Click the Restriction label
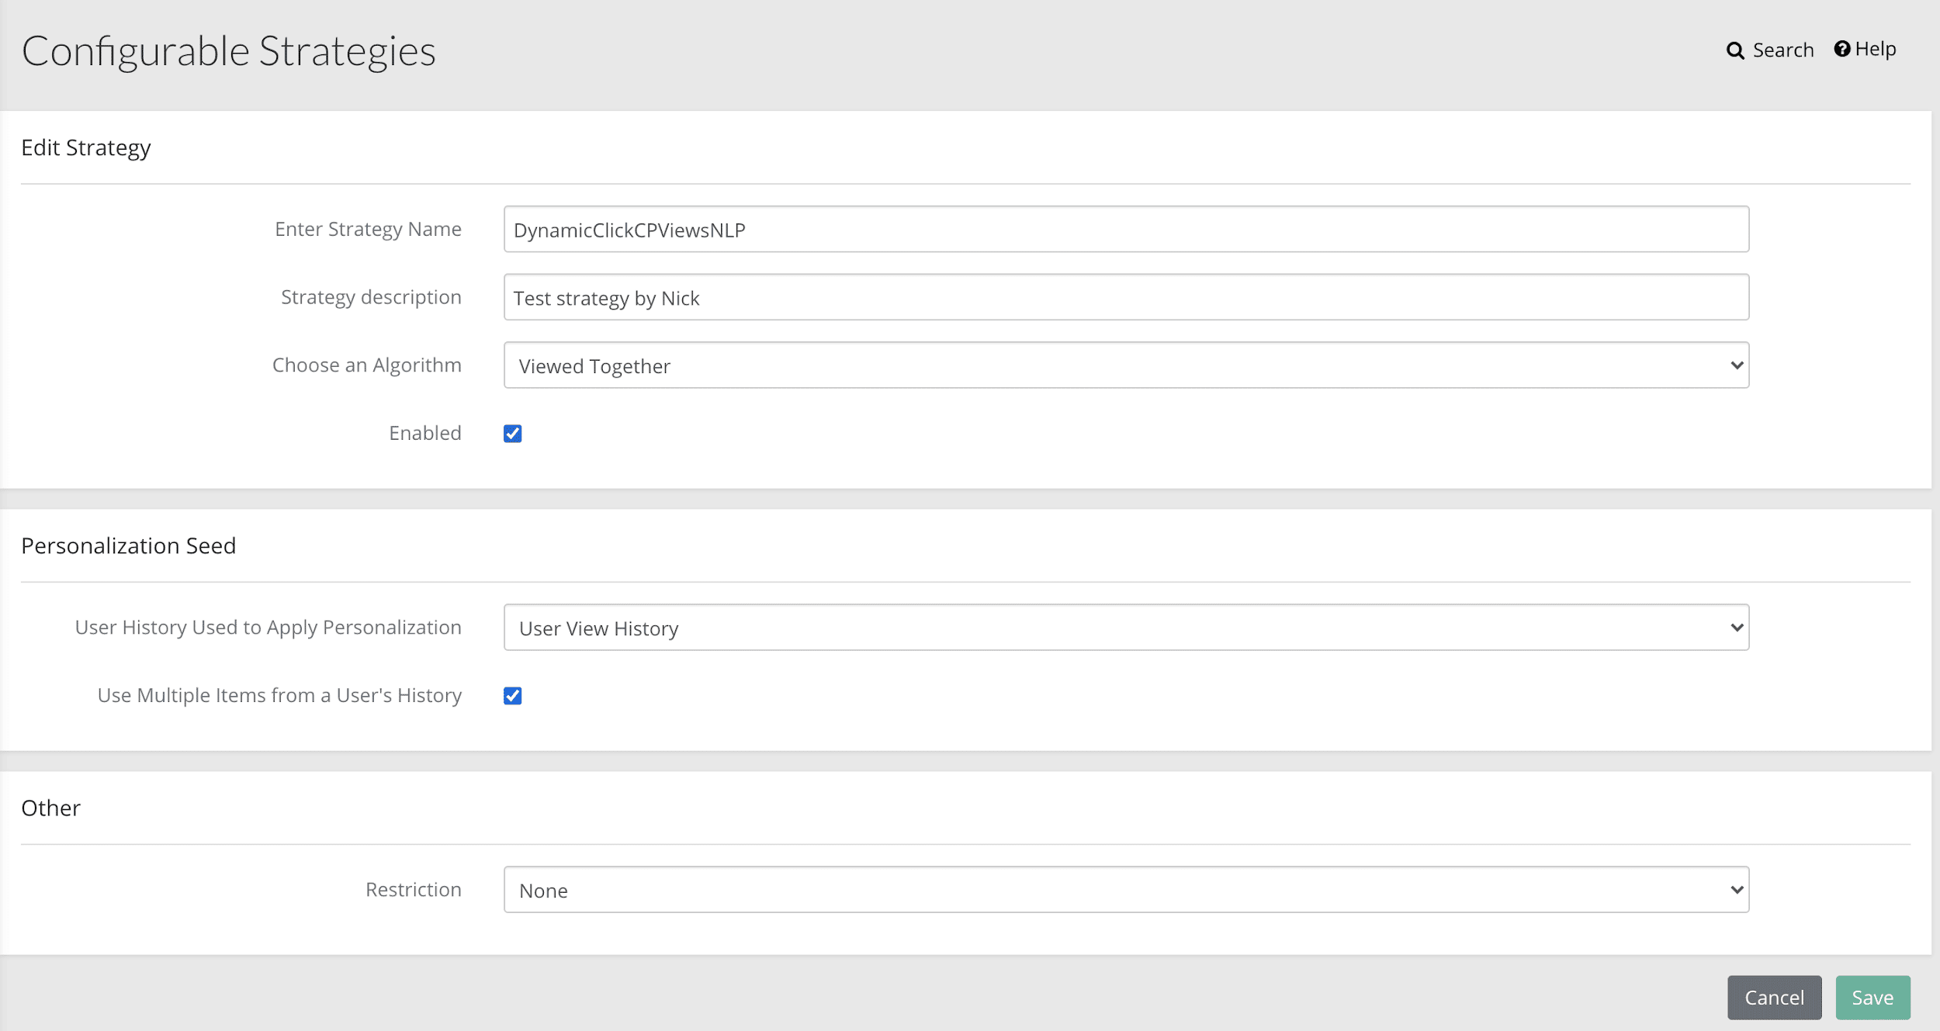1940x1031 pixels. [x=414, y=889]
